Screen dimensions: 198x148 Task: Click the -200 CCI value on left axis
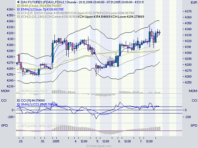[x=10, y=117]
